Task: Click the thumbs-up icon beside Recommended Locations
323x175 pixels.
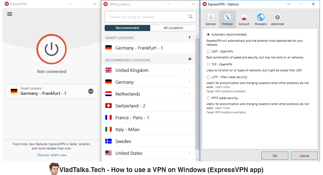Action: click(190, 59)
